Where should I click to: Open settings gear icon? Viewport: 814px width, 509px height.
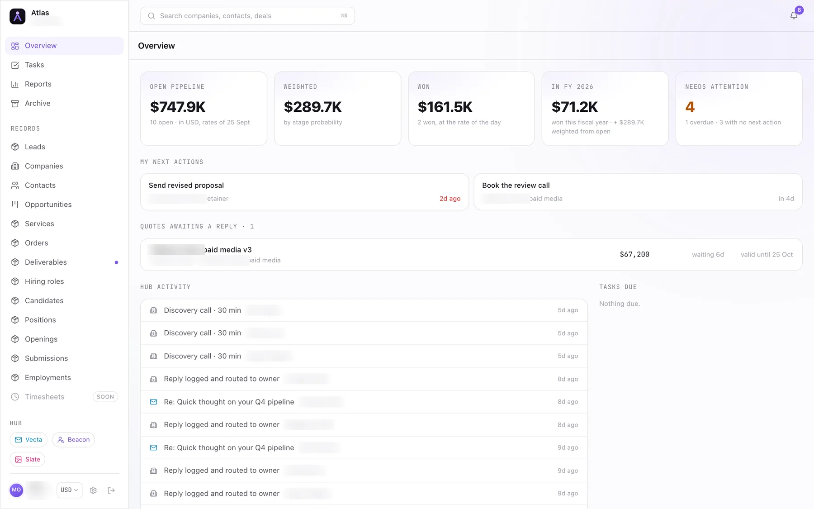coord(93,490)
